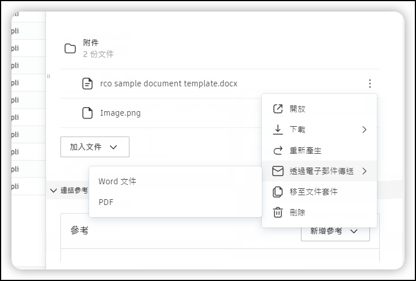Open the 新增參考 dropdown
416x281 pixels.
[x=335, y=231]
